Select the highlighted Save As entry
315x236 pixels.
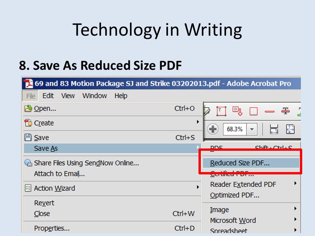pyautogui.click(x=112, y=148)
